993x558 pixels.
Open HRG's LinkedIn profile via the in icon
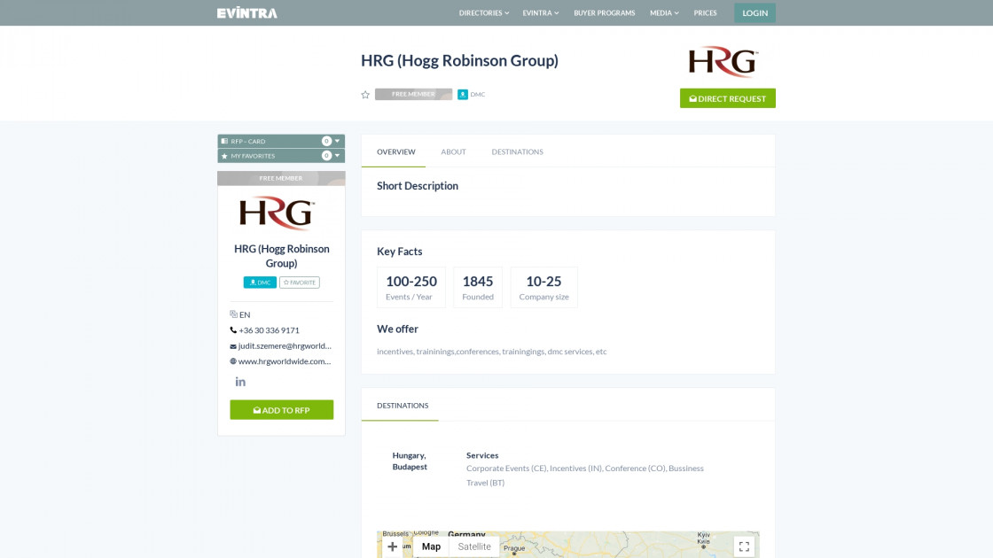[240, 381]
